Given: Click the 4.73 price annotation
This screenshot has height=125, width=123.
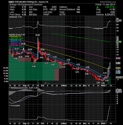Looking at the screenshot, I should click(78, 65).
